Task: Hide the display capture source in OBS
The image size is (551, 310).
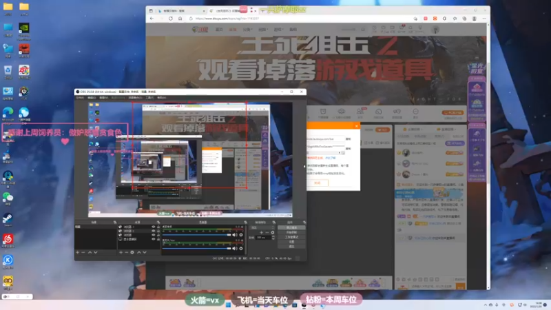Action: click(153, 239)
